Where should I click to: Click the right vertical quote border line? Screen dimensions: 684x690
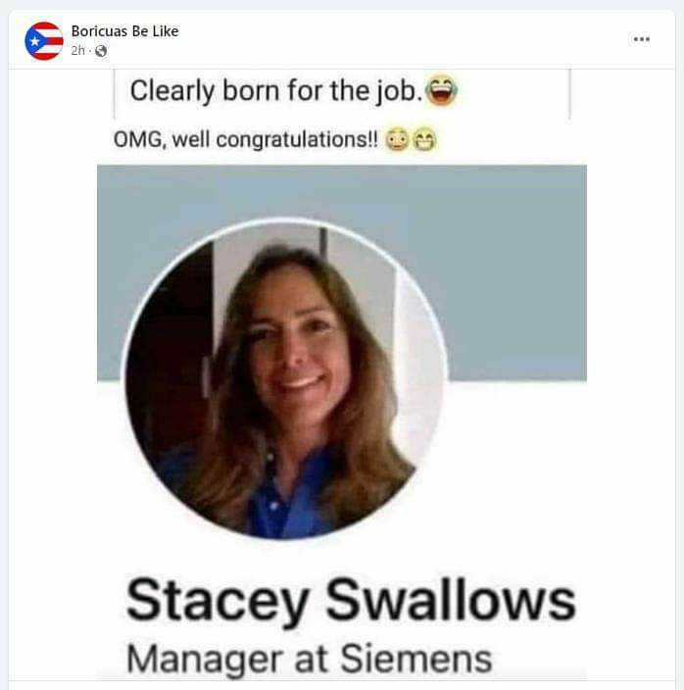[569, 93]
